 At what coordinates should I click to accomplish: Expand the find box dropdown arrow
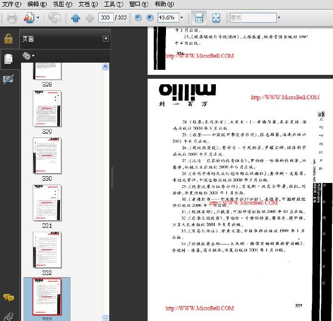tap(279, 18)
